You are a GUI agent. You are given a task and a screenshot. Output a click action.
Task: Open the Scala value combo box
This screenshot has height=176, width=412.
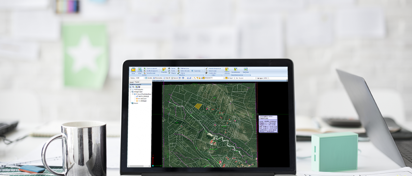[x=140, y=78]
